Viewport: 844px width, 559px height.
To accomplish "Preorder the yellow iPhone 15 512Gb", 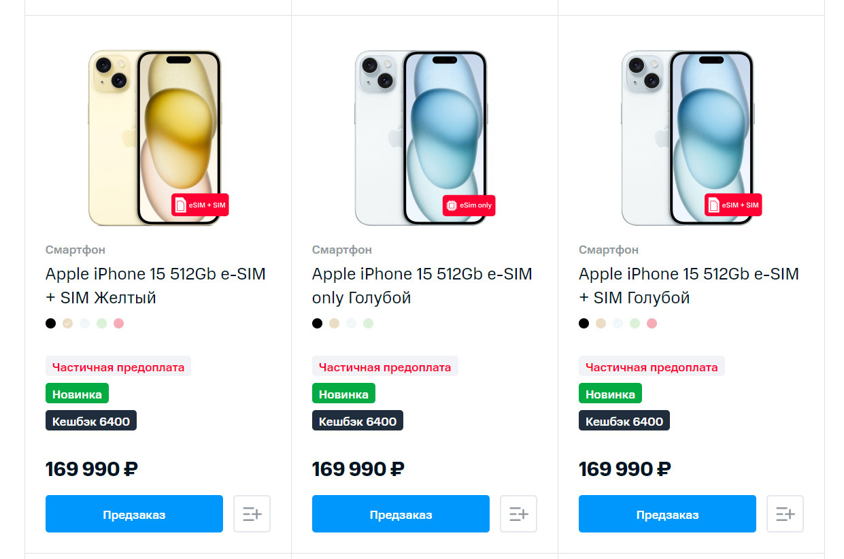I will [134, 513].
